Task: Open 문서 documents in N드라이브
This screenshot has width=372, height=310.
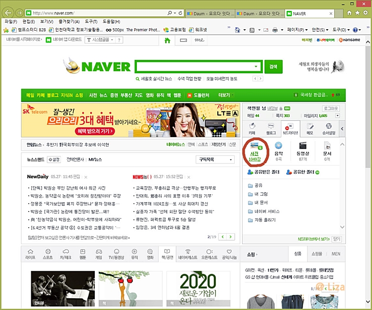Action: (327, 152)
